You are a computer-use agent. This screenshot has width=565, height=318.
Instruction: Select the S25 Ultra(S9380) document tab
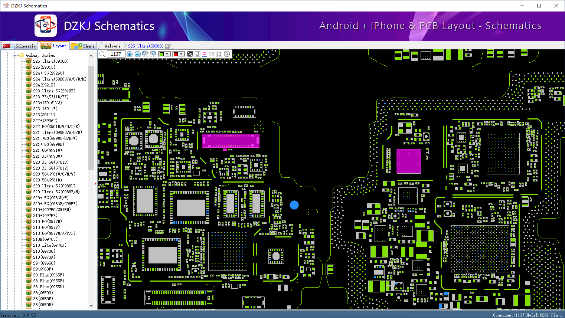coord(146,46)
